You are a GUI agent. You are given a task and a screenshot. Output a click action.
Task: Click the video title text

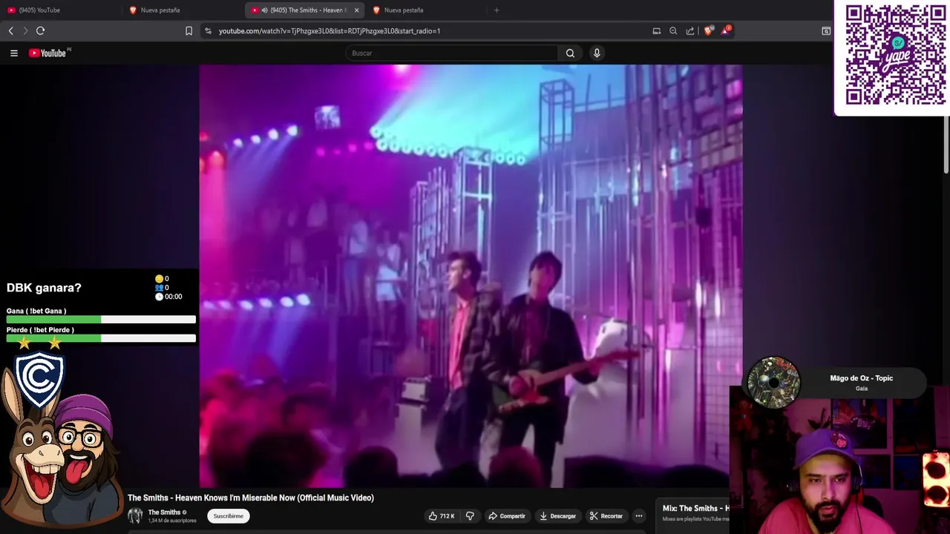click(250, 498)
